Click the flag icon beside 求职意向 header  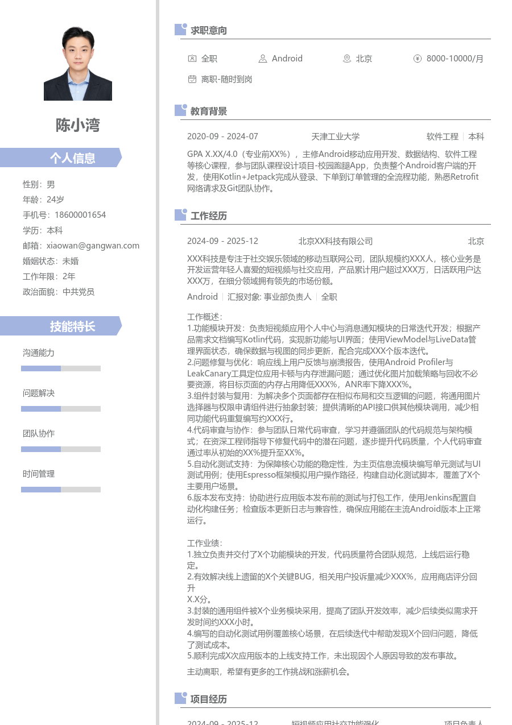click(x=180, y=30)
